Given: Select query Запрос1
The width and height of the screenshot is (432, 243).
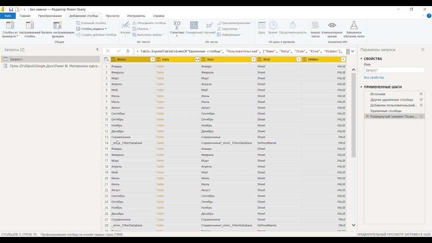Looking at the screenshot, I should tap(50, 59).
